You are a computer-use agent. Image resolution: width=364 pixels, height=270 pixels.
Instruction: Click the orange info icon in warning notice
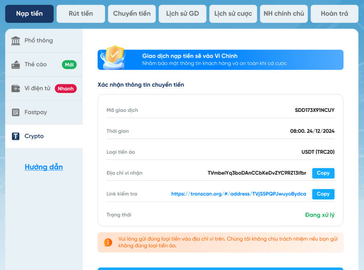(x=108, y=242)
